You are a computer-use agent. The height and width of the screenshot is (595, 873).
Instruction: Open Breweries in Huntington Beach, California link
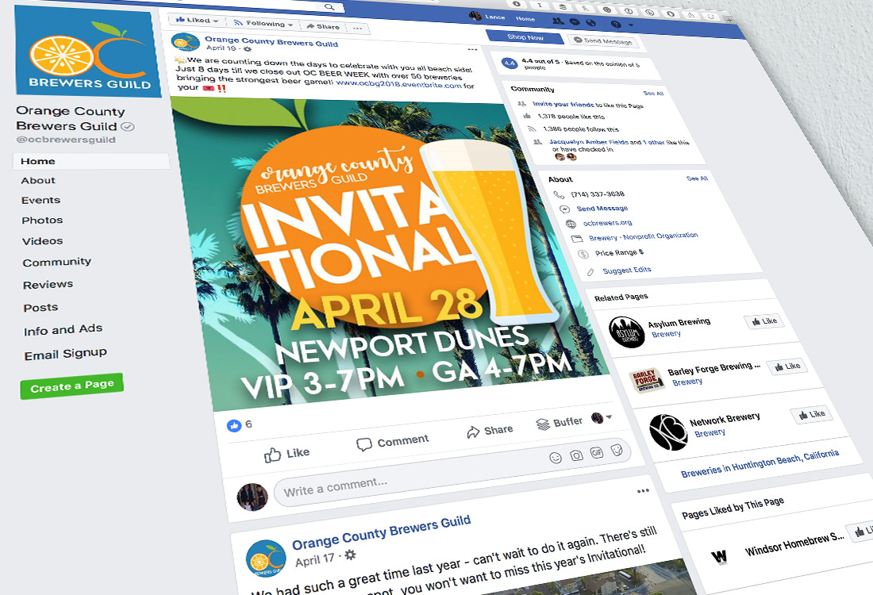click(760, 463)
